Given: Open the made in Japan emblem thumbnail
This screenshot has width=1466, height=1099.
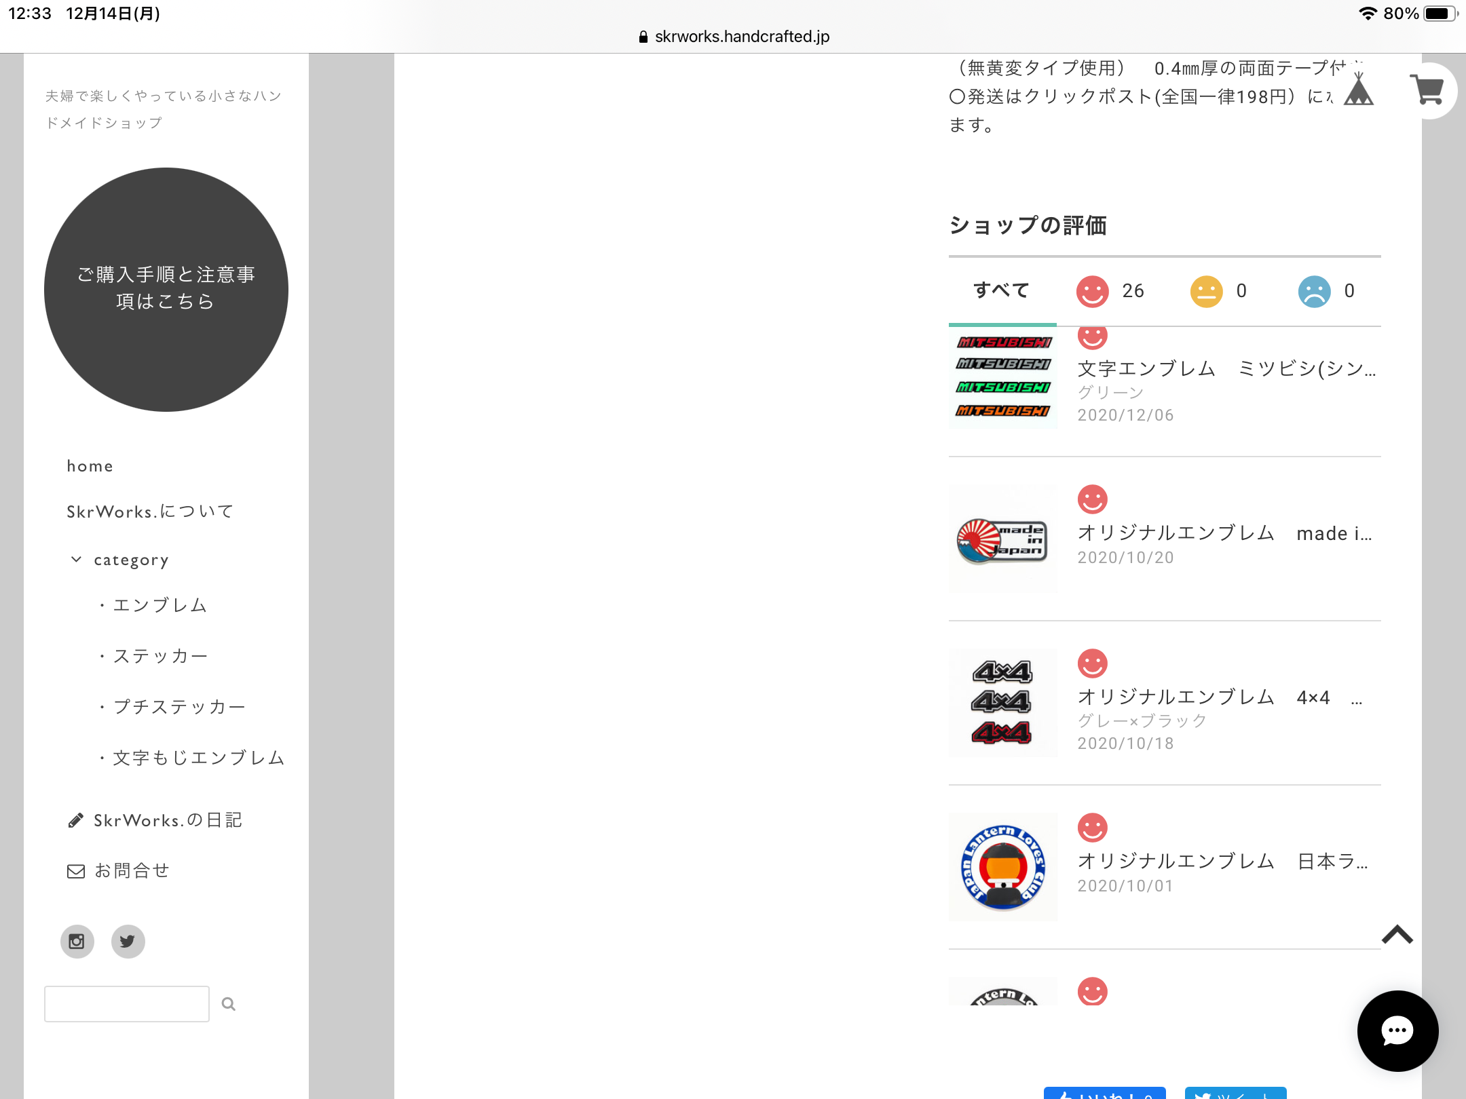Looking at the screenshot, I should [1003, 539].
